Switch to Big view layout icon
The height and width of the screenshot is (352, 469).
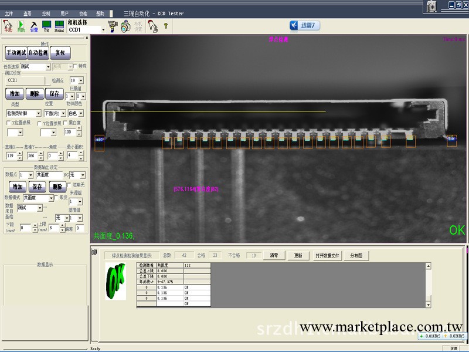pos(47,26)
